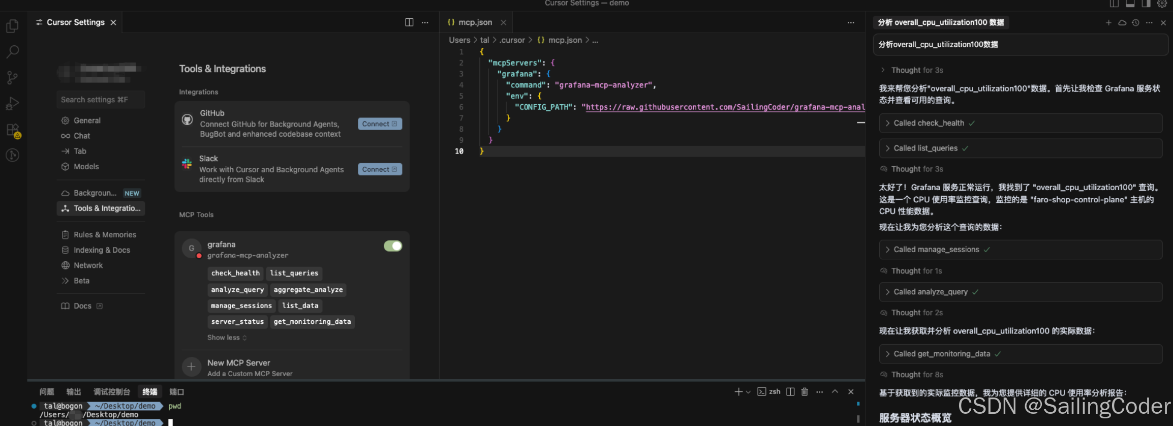This screenshot has width=1173, height=426.
Task: Switch to the mcp.json editor tab
Action: 475,22
